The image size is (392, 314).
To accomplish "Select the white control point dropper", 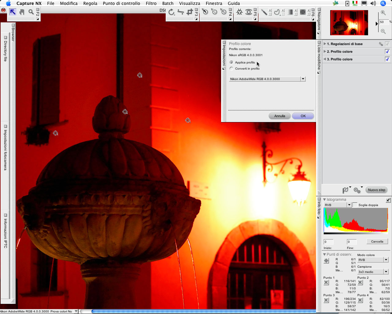I will pos(224,12).
